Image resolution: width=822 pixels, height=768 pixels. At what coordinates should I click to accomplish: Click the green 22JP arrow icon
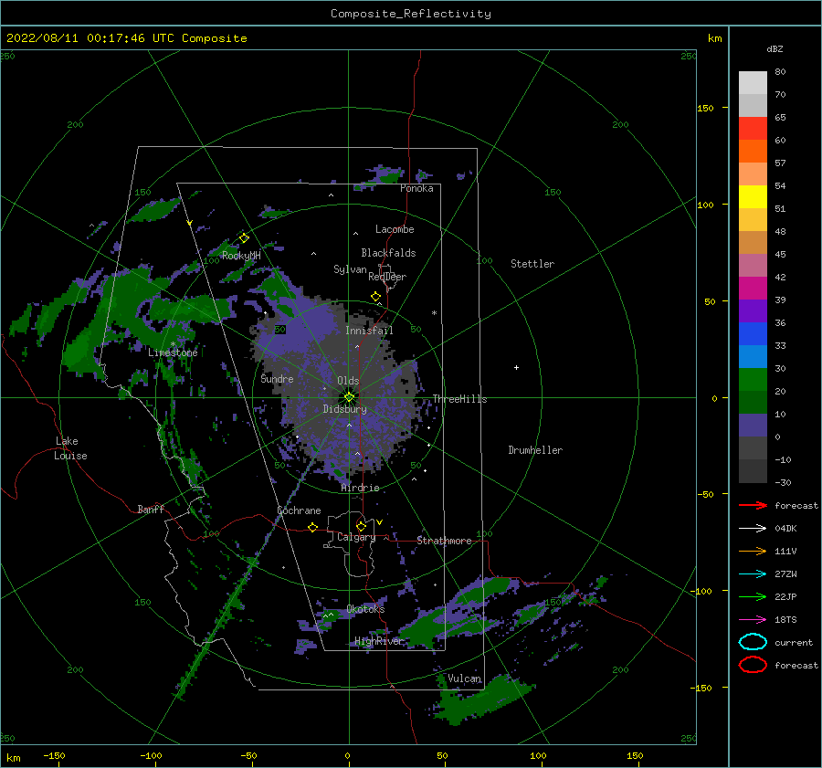coord(753,596)
